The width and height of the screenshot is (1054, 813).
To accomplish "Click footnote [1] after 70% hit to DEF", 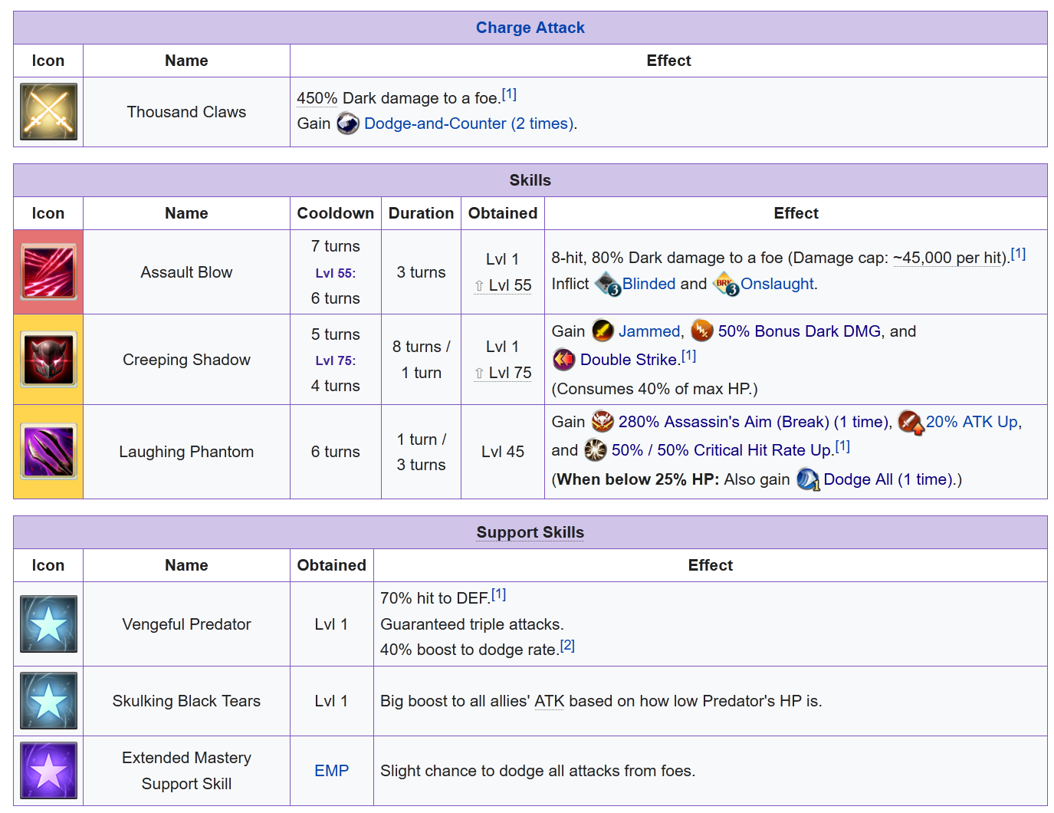I will coord(498,594).
